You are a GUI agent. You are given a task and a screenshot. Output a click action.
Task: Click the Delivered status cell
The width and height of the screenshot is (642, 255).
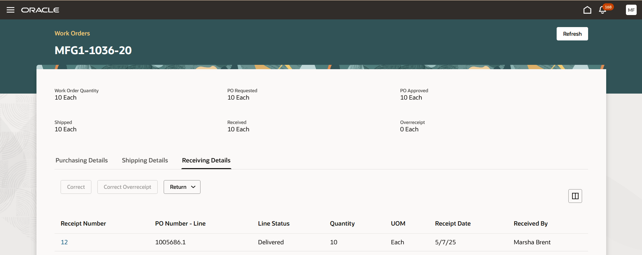pos(271,242)
